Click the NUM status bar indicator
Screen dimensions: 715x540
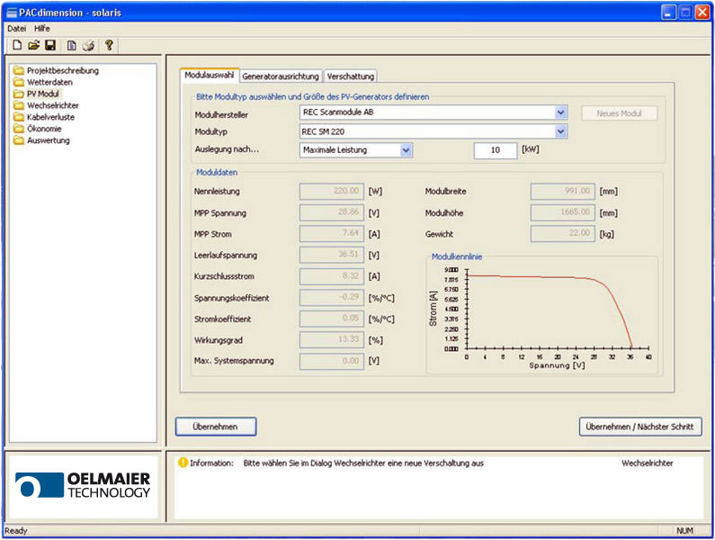click(x=684, y=531)
